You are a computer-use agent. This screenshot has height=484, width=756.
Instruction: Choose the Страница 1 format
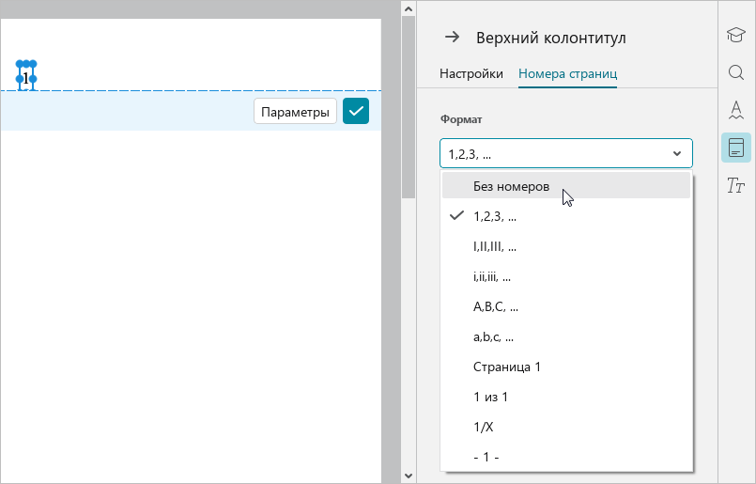566,367
